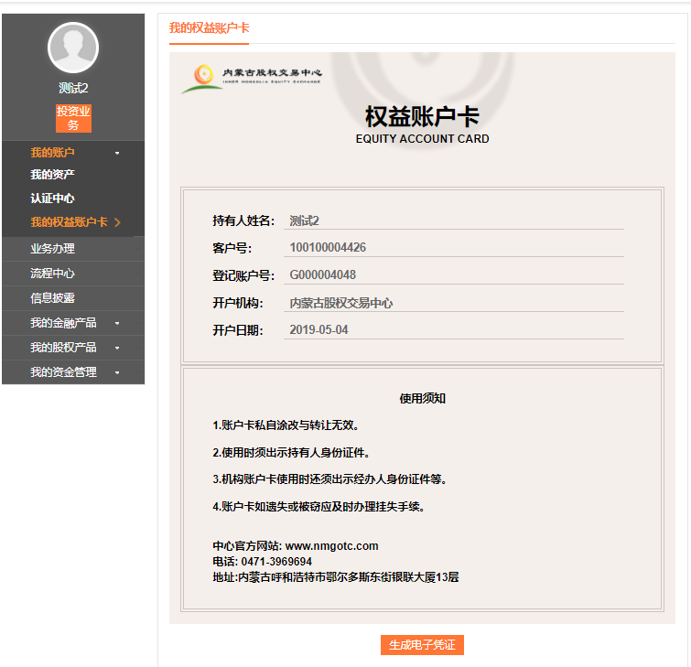The width and height of the screenshot is (691, 667).
Task: Click holder name value 测试2 on the card
Action: (x=304, y=221)
